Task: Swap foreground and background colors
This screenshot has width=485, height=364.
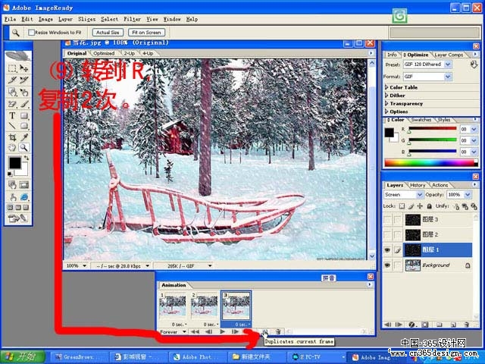Action: point(27,158)
